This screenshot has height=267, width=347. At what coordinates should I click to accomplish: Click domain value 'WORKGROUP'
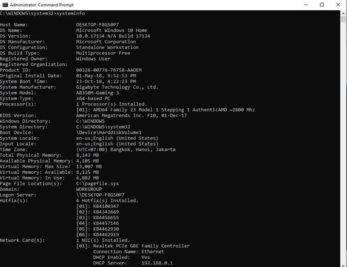click(x=89, y=189)
